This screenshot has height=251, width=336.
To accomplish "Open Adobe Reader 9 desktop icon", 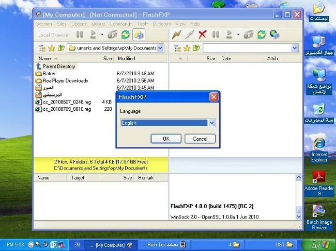I will click(x=319, y=183).
